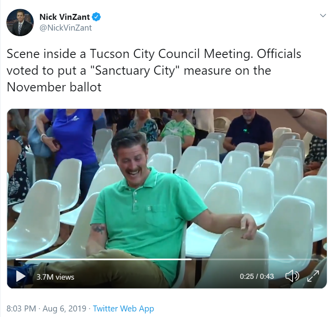Open the Nick VinZant display name link
Viewport: 332px width, 317px height.
(x=64, y=17)
